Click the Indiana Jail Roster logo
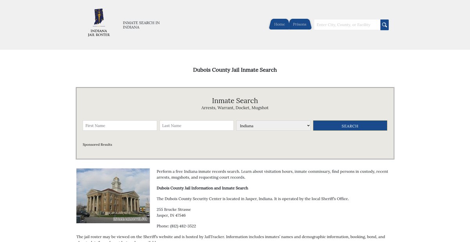The height and width of the screenshot is (242, 470). [x=99, y=23]
